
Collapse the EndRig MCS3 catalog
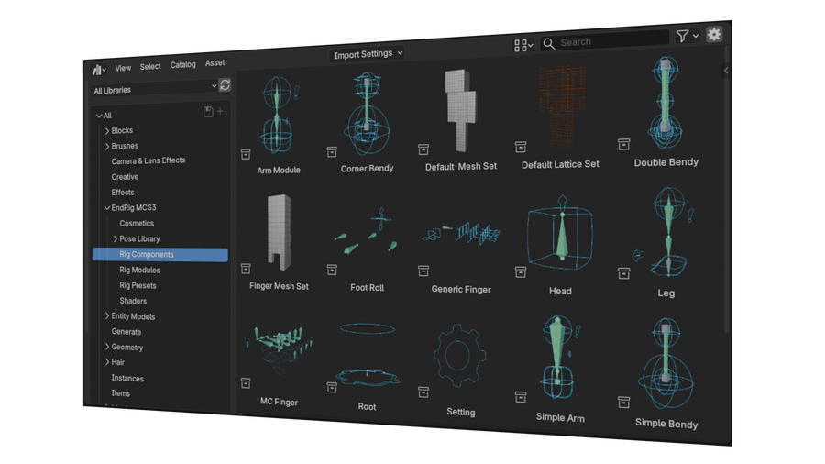tap(107, 208)
